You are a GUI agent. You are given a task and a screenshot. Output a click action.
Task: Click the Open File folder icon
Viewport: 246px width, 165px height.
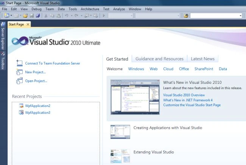[x=25, y=16]
